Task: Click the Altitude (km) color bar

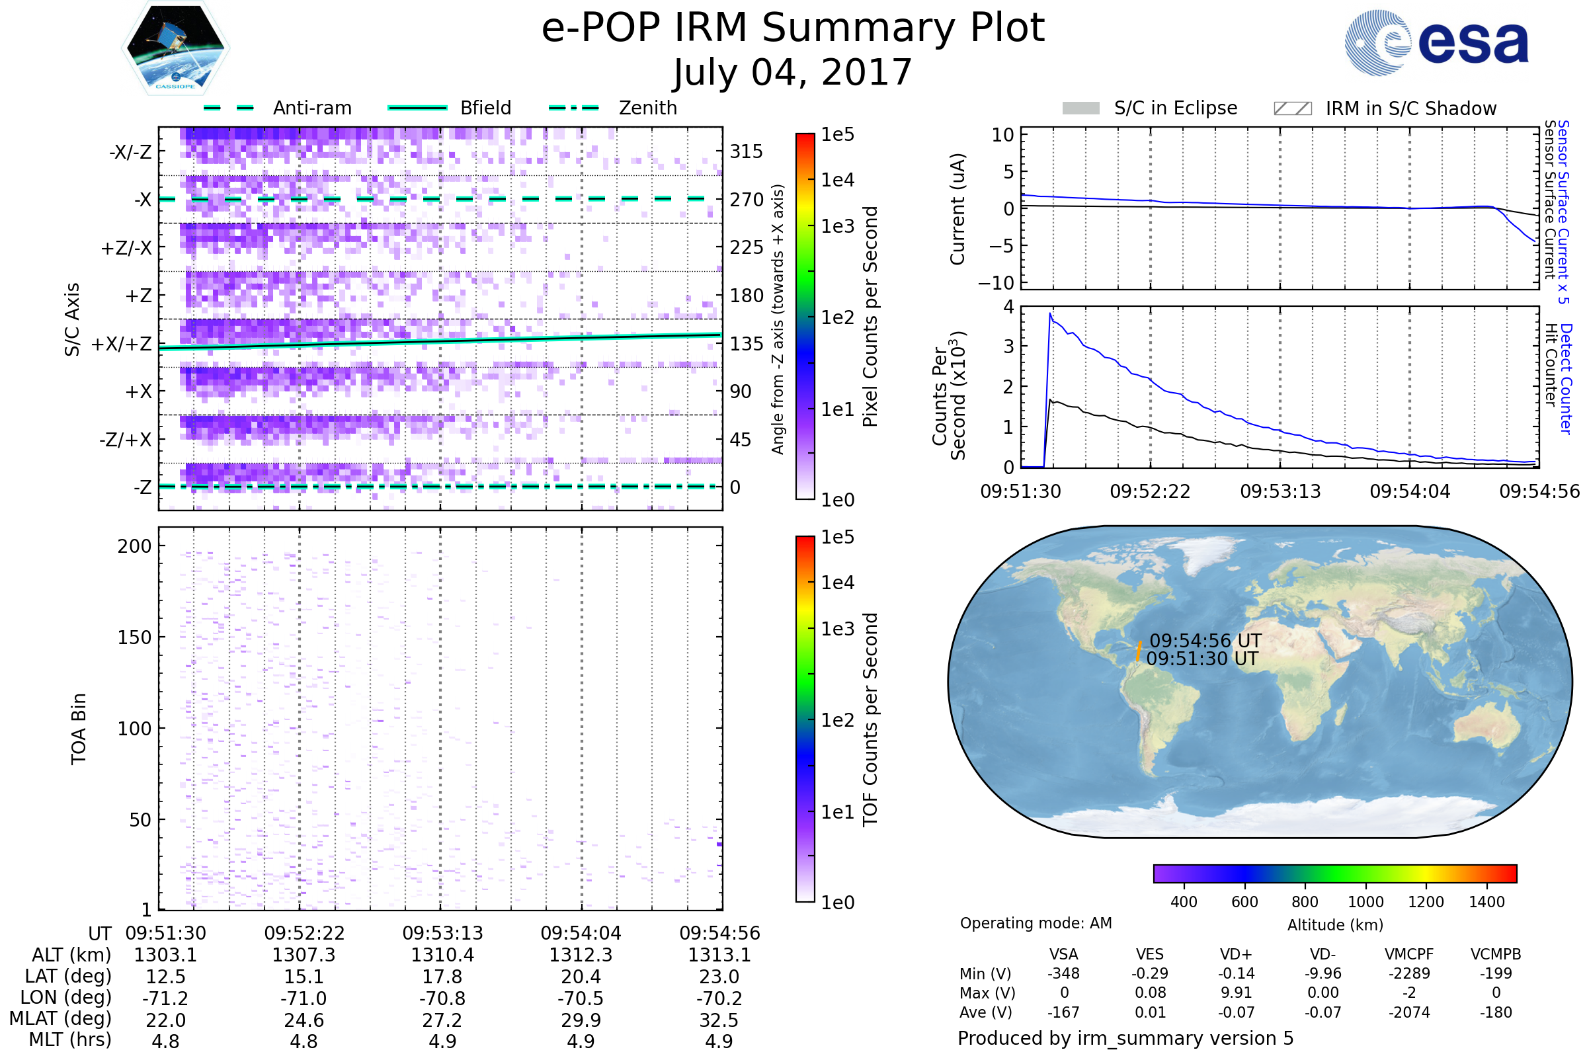Action: pos(1334,874)
